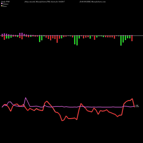Click the '(3day smooth) MunafaSutra(TM) charts for 543267' text

click(x=45, y=2)
